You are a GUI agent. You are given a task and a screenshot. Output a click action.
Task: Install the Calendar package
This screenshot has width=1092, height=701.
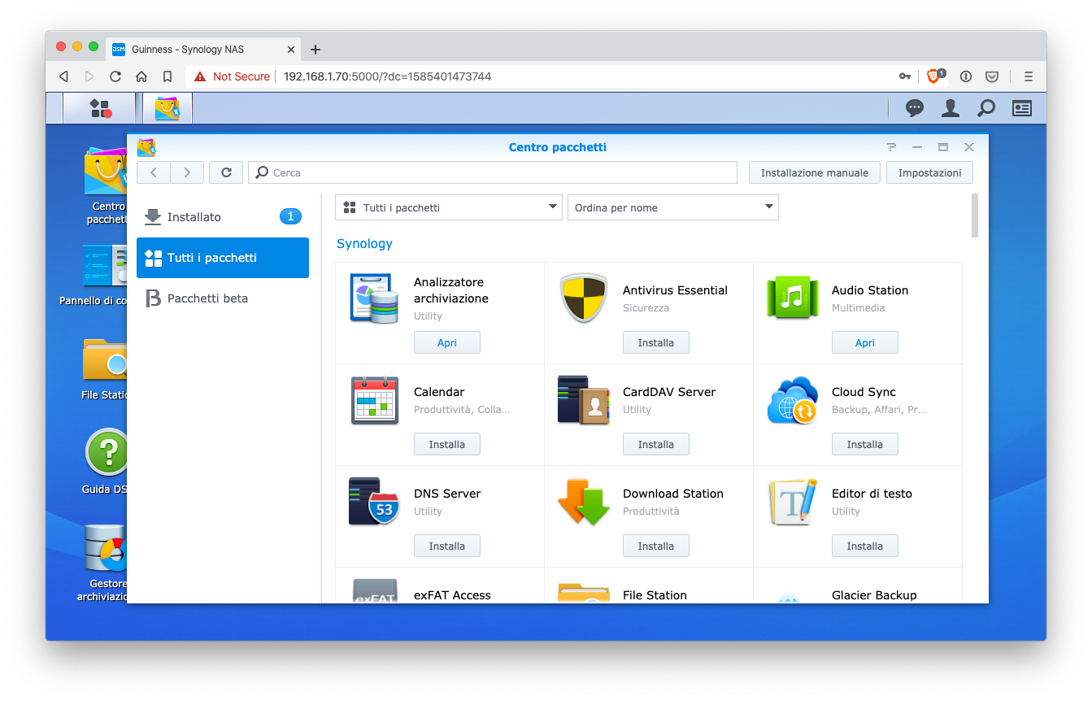(x=447, y=444)
